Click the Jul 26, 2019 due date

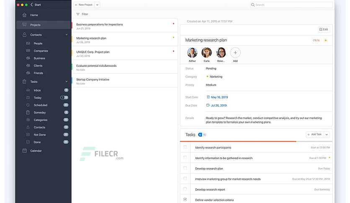[219, 106]
